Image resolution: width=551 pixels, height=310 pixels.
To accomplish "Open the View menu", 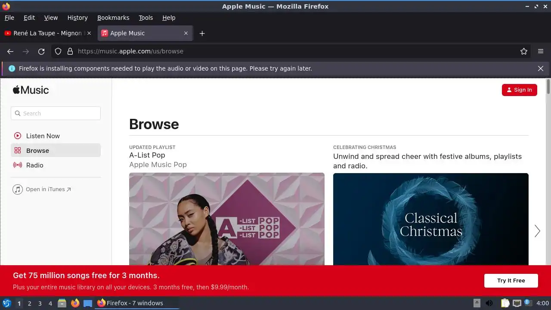I will click(x=51, y=18).
